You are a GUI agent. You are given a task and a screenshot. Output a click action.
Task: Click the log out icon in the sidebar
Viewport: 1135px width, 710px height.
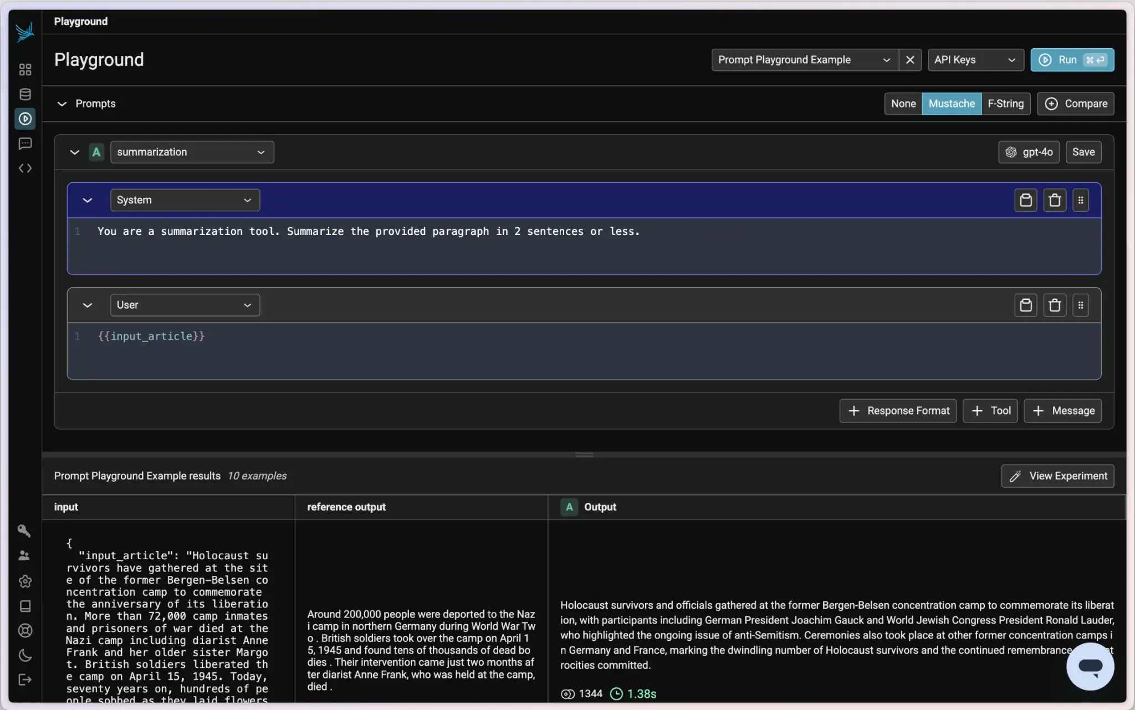tap(25, 680)
